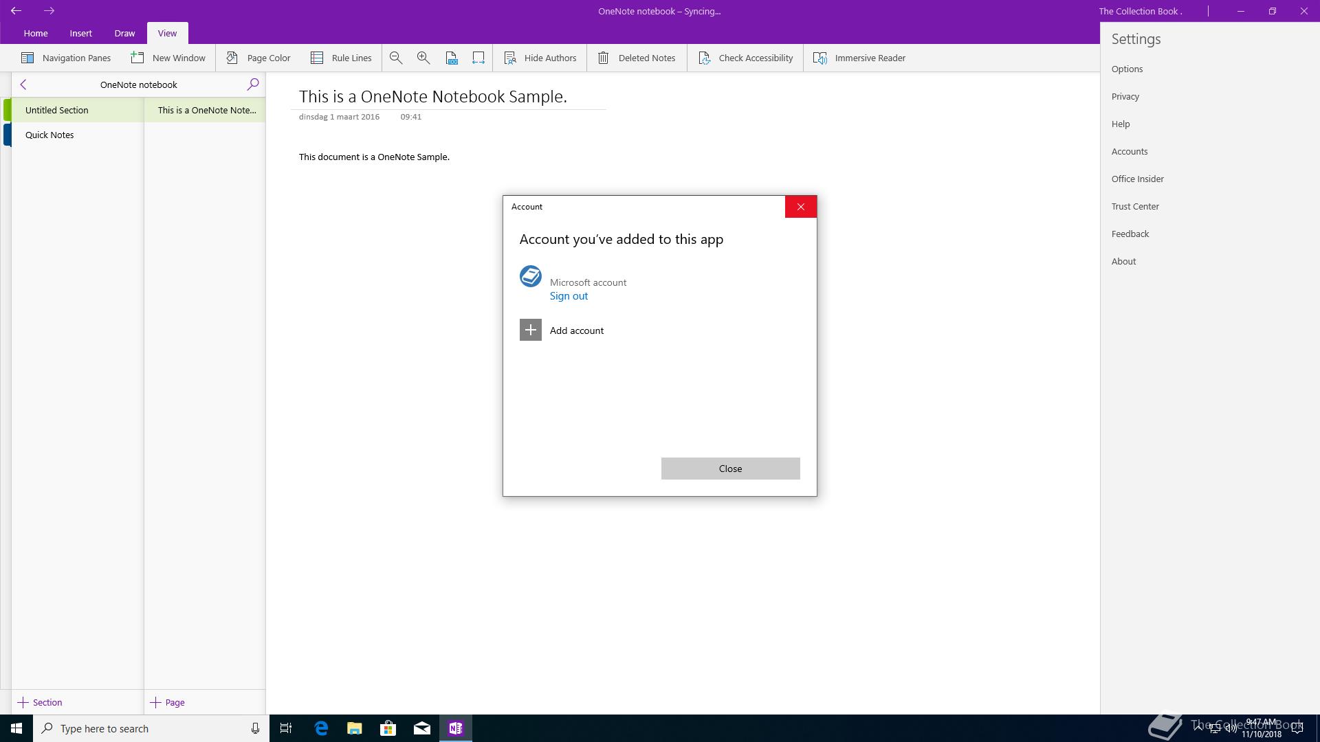This screenshot has height=742, width=1320.
Task: Click page time '09:41'
Action: coord(411,117)
